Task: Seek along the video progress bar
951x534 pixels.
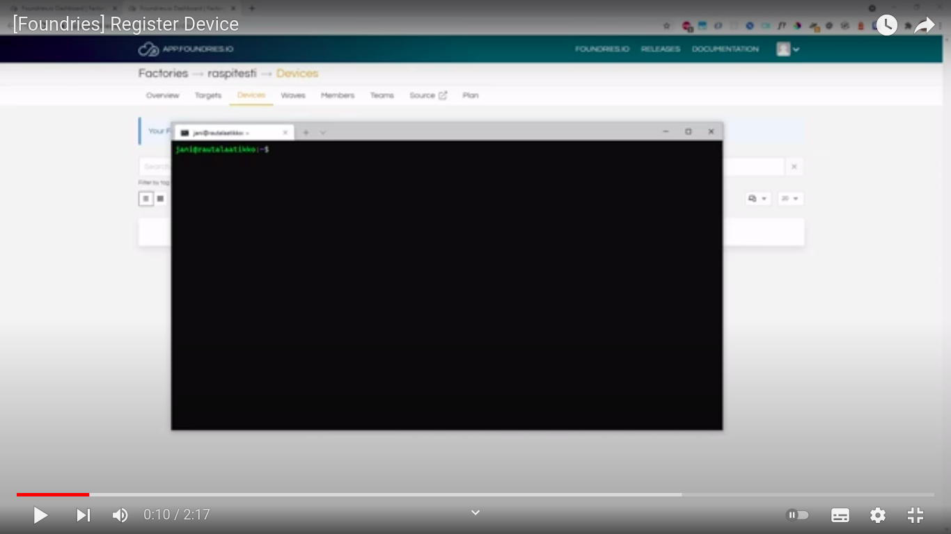Action: (x=475, y=494)
